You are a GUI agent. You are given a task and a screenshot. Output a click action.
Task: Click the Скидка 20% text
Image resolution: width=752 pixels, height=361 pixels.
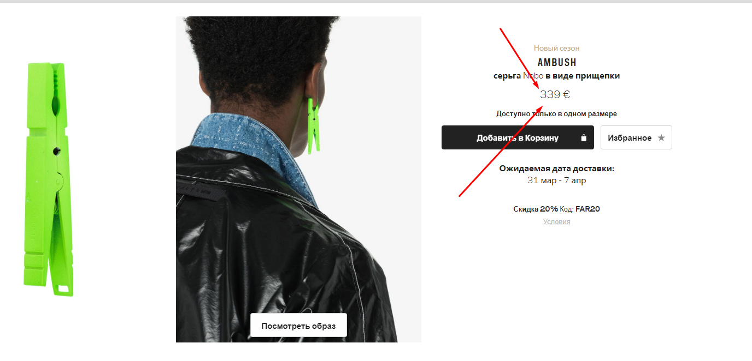[536, 209]
